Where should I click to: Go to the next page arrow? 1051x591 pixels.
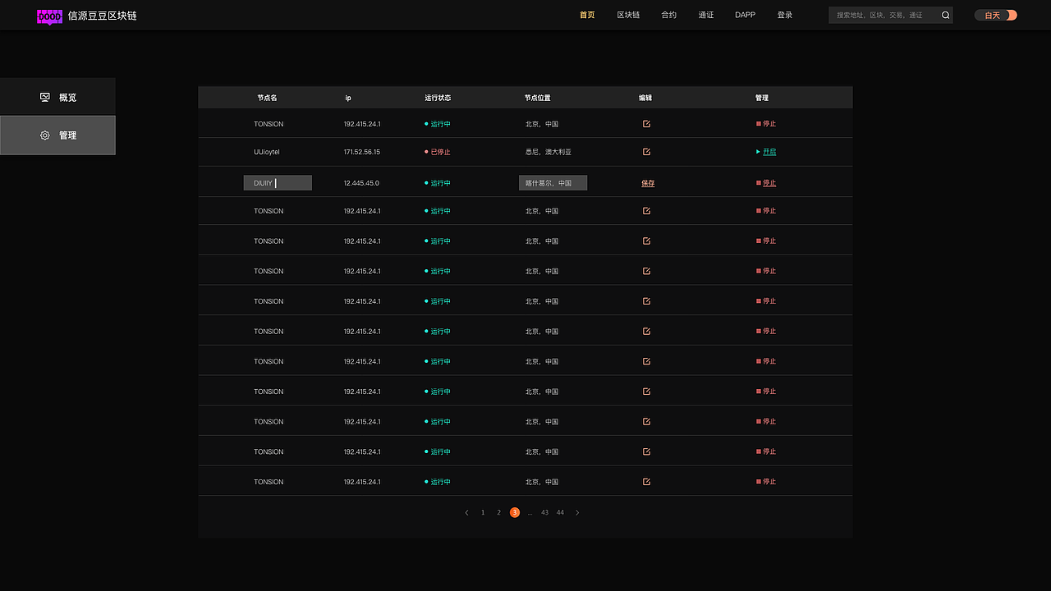coord(577,513)
